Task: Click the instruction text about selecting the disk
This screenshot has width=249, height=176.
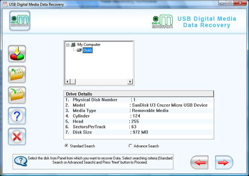Action: point(100,160)
